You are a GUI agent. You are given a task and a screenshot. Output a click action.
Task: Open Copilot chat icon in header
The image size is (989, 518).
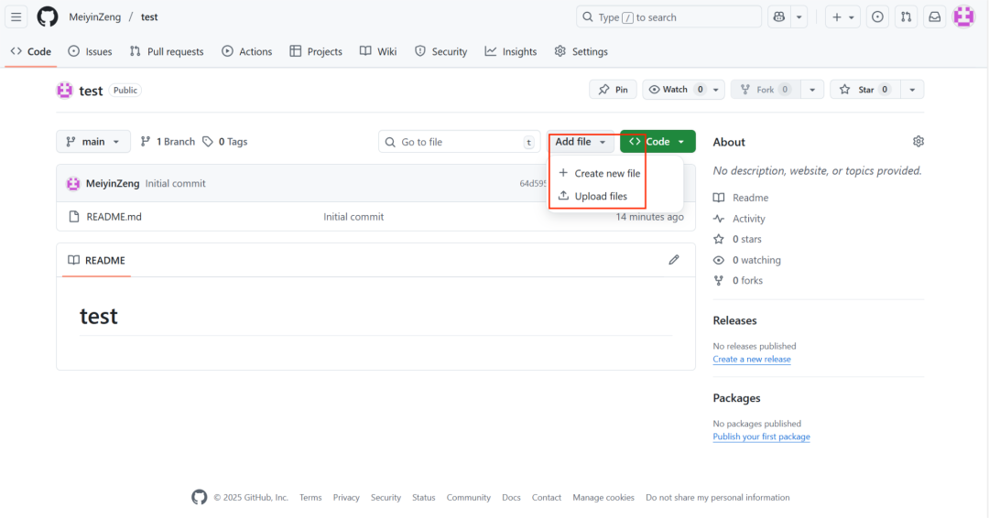(x=779, y=17)
